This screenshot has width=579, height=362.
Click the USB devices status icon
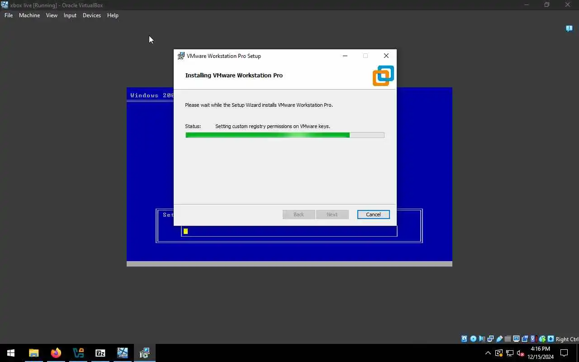(x=499, y=339)
